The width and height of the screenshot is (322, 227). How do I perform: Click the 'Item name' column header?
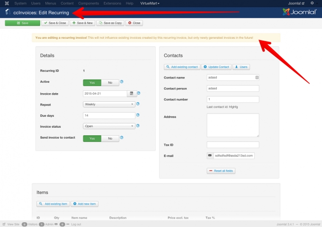79,218
